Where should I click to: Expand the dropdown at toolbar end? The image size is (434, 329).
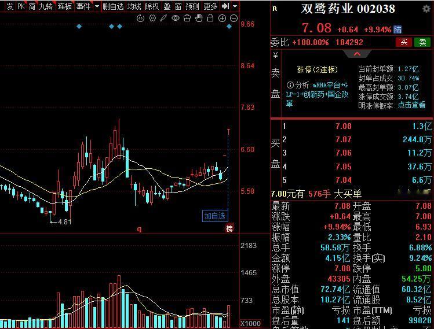pos(235,6)
